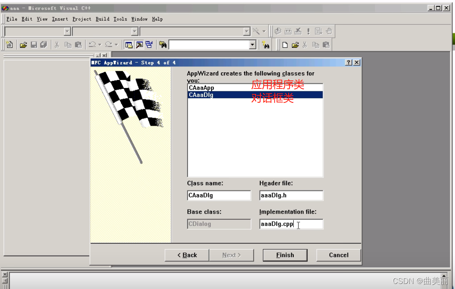Open the Window menu
The height and width of the screenshot is (289, 455).
point(139,19)
